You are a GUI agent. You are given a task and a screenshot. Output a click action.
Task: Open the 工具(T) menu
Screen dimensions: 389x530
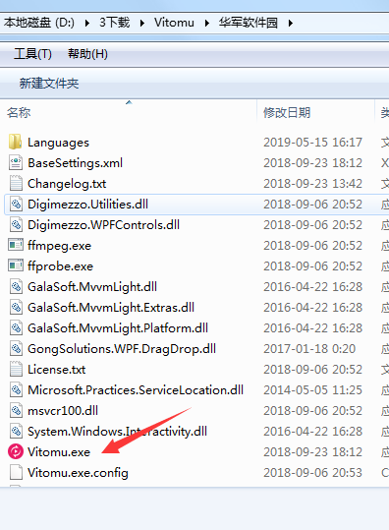32,53
